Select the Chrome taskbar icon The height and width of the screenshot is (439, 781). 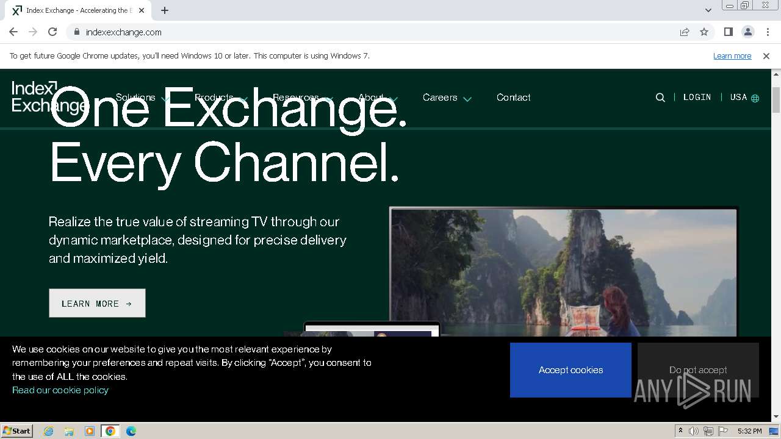[x=110, y=431]
